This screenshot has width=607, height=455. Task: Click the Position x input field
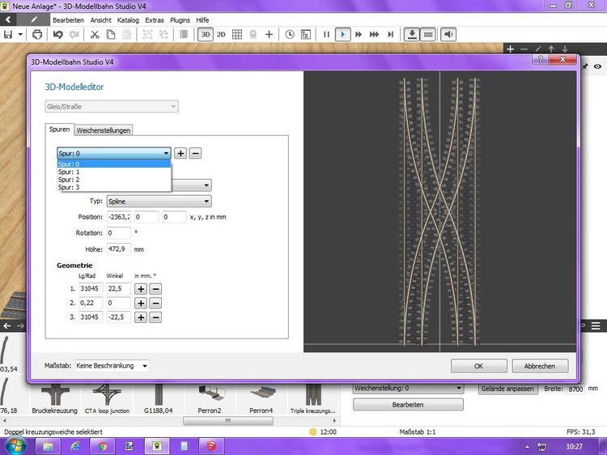tap(118, 217)
